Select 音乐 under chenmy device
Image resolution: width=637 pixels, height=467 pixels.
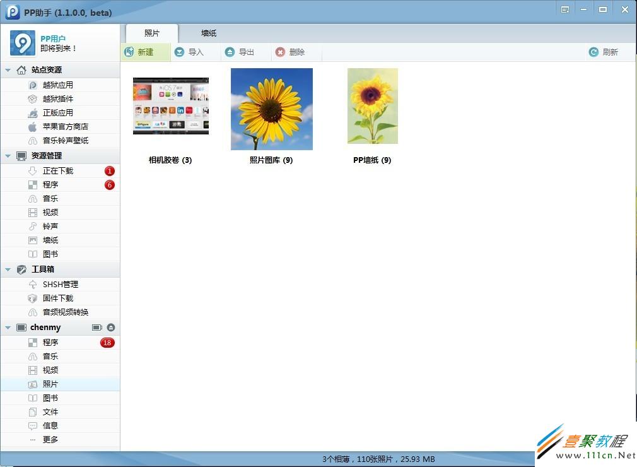[60, 357]
